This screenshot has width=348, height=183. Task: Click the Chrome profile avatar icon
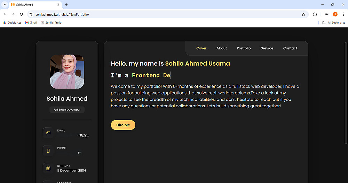[335, 14]
